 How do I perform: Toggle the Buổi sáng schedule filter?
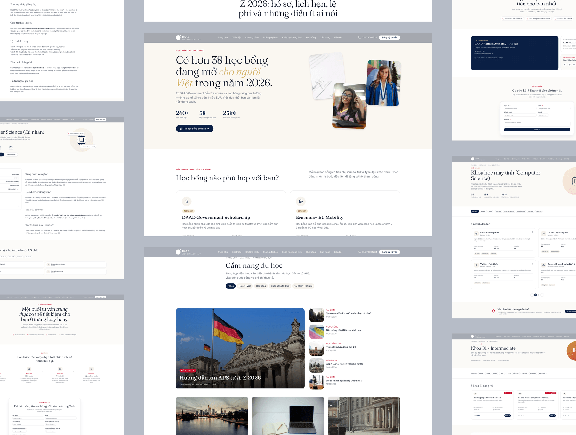click(x=533, y=373)
